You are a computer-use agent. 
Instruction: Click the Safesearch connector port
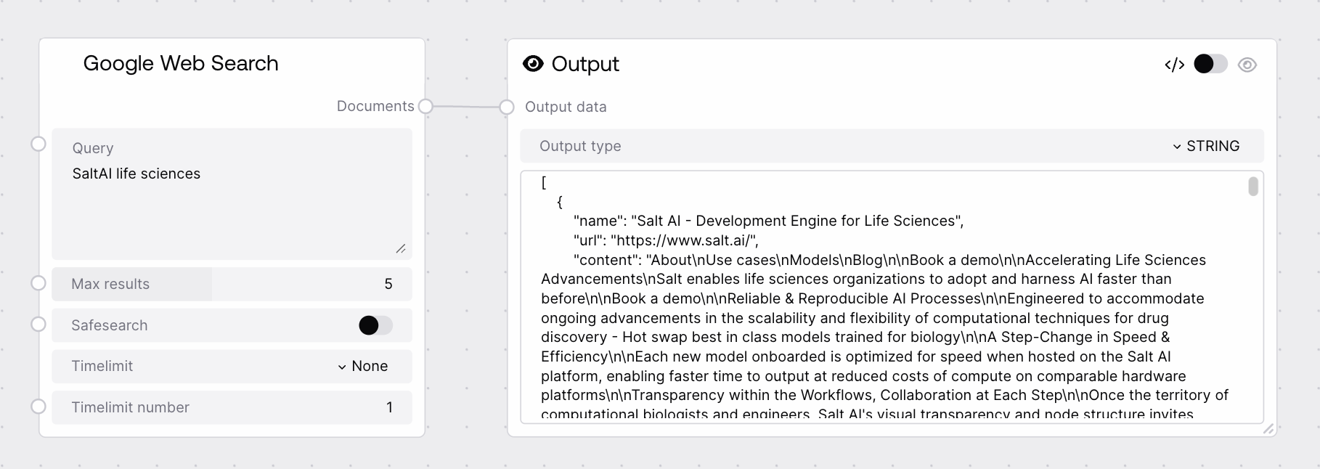[x=38, y=325]
